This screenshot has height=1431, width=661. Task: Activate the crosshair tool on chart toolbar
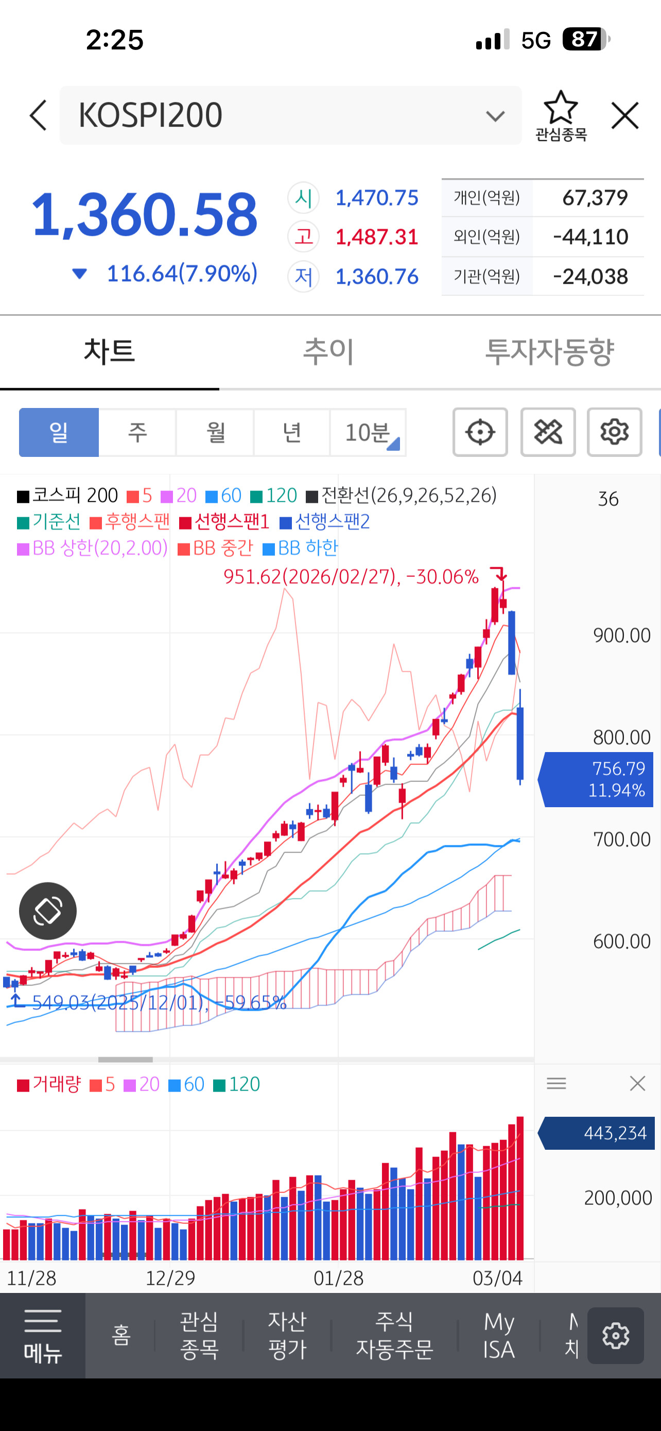coord(480,432)
